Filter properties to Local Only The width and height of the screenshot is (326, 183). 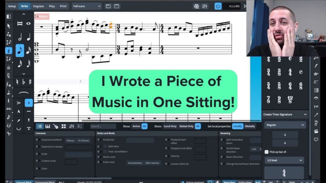pos(170,126)
